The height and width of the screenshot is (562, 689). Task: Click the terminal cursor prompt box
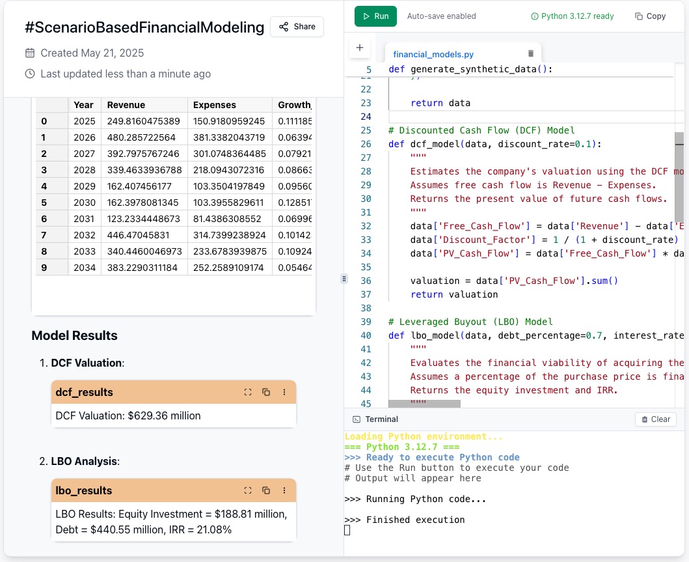[x=347, y=530]
